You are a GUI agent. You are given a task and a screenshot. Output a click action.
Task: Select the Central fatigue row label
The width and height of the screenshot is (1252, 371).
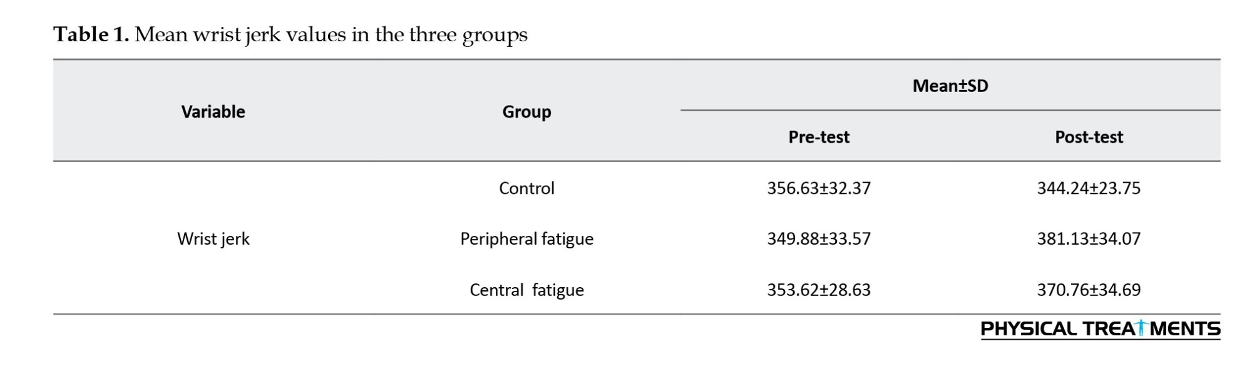click(x=526, y=290)
